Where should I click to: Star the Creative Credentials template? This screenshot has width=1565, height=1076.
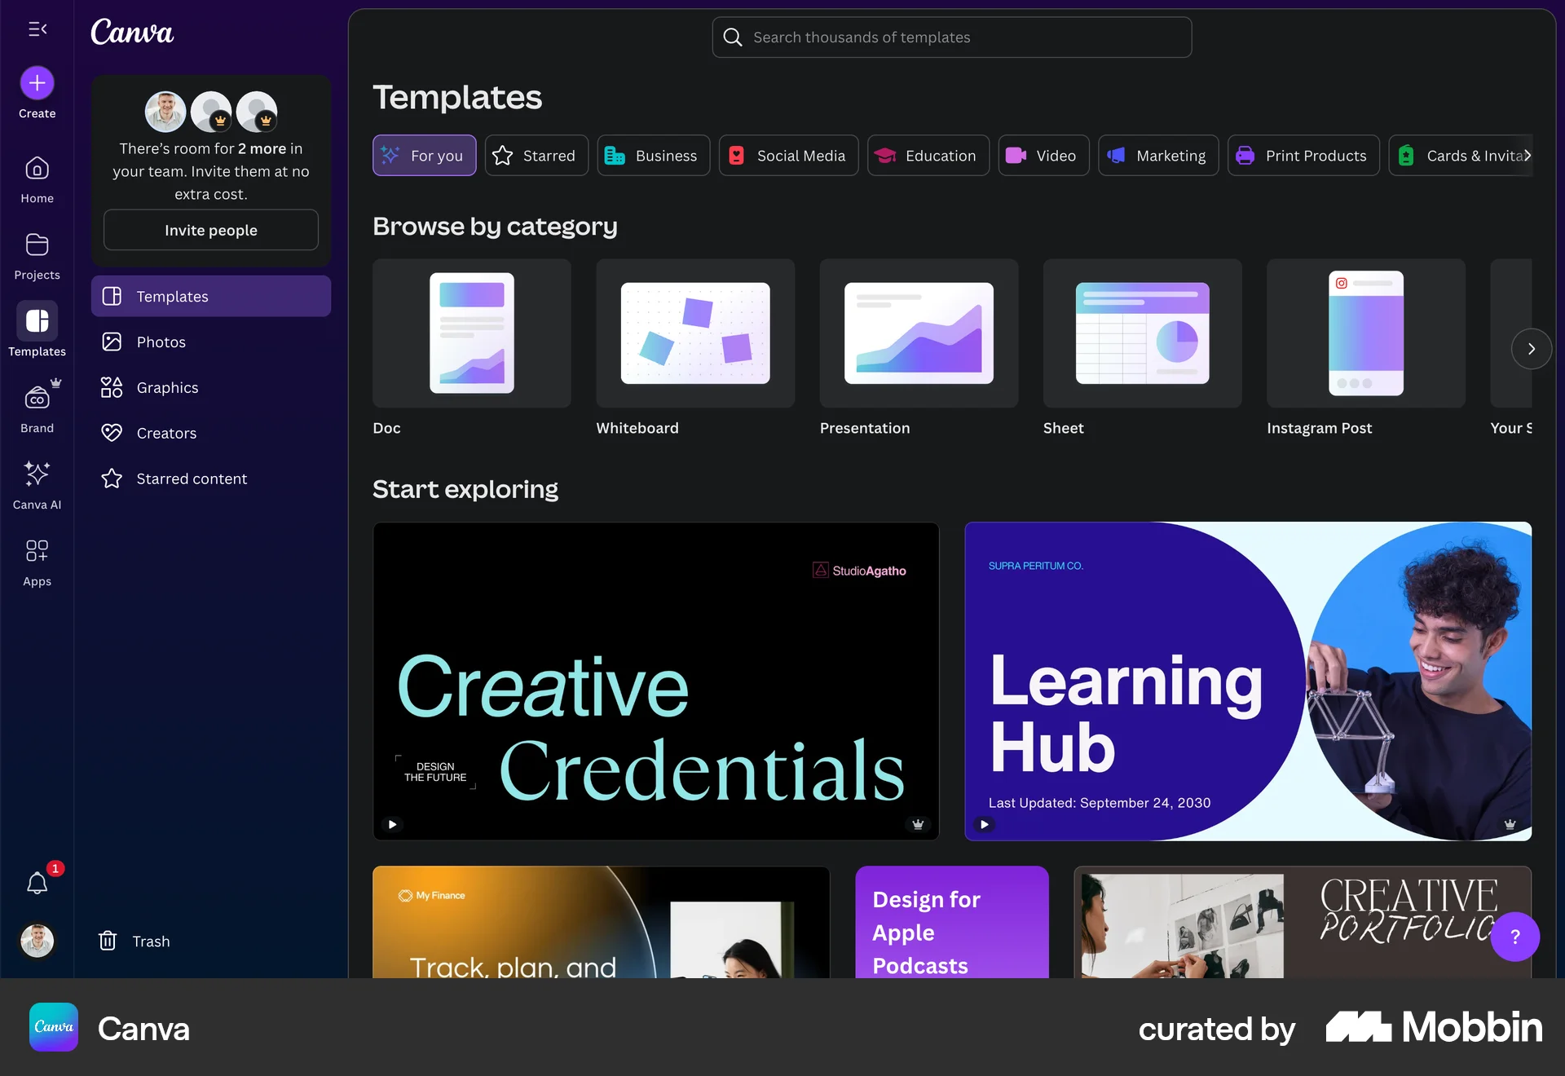[916, 824]
